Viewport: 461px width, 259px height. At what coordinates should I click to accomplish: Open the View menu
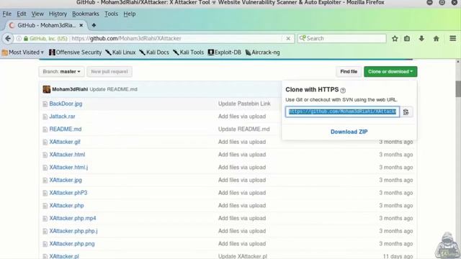click(x=37, y=14)
